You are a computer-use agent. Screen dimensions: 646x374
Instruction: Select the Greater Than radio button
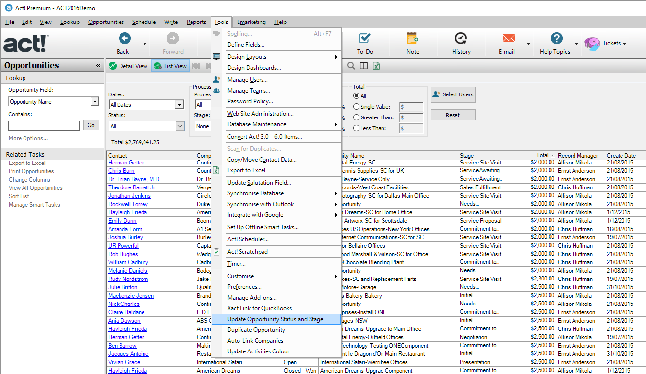[356, 117]
